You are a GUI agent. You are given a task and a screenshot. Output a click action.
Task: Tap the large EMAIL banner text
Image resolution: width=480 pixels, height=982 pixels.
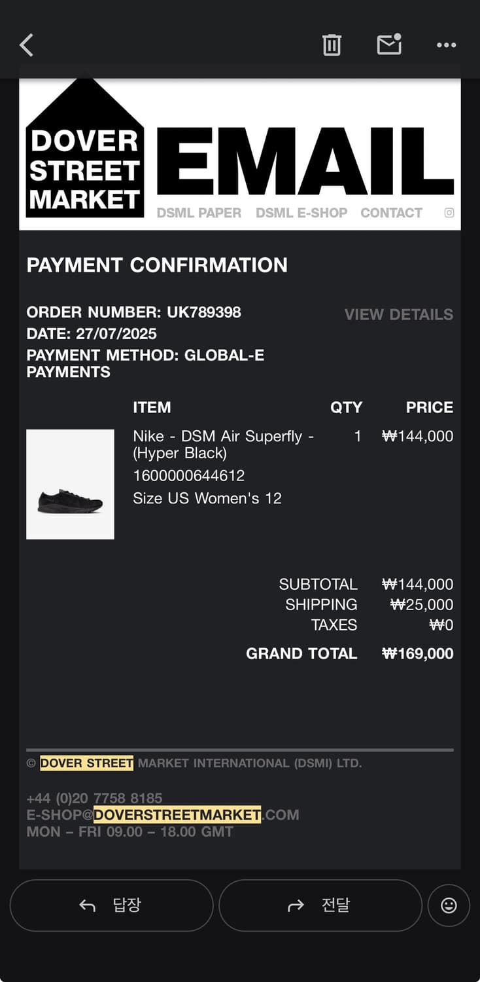pyautogui.click(x=305, y=162)
